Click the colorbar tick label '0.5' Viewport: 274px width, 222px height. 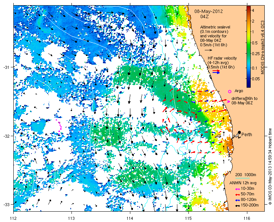point(255,43)
